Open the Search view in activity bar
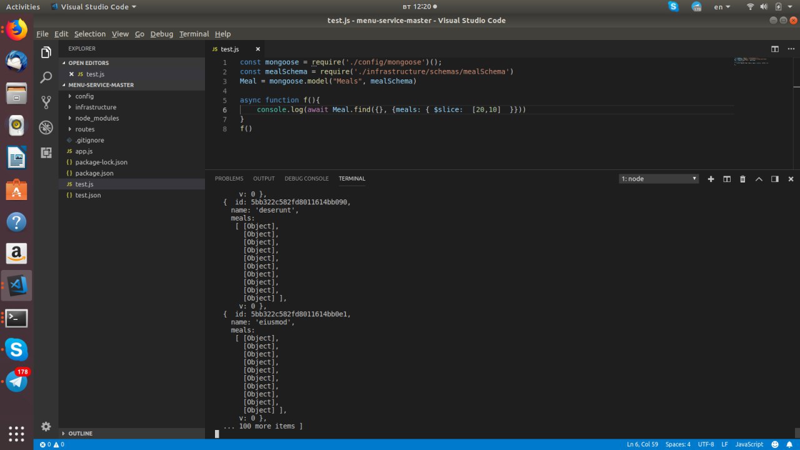The width and height of the screenshot is (800, 450). point(46,77)
